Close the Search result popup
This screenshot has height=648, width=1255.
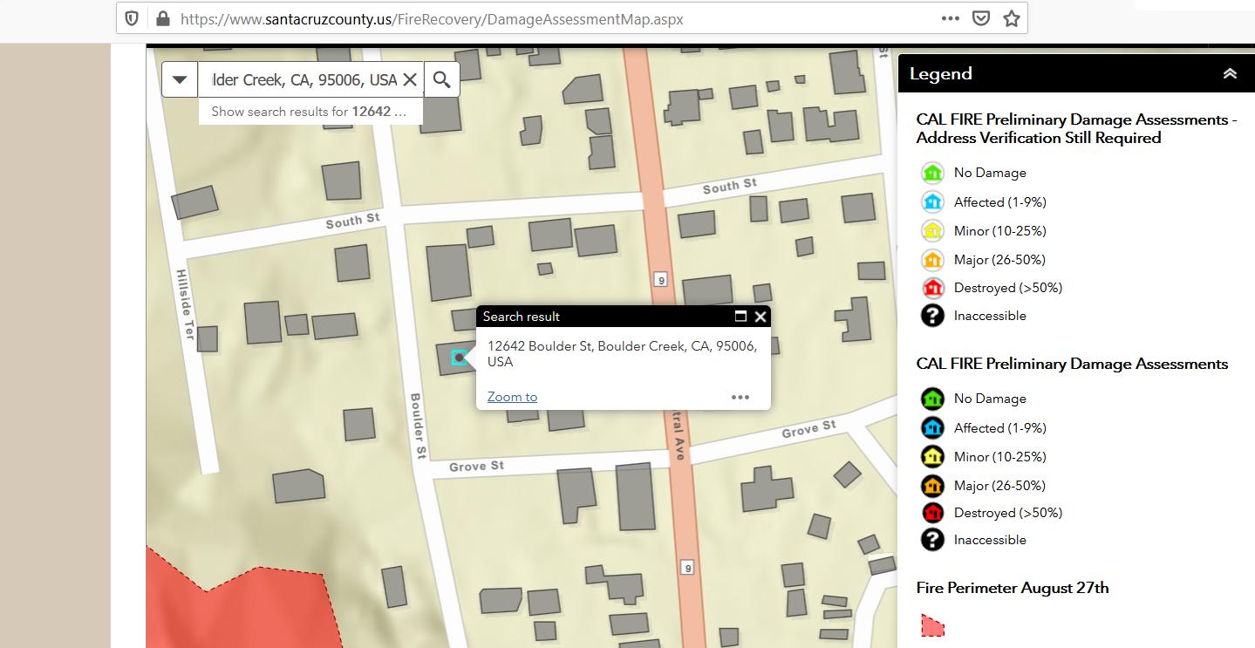(x=761, y=317)
